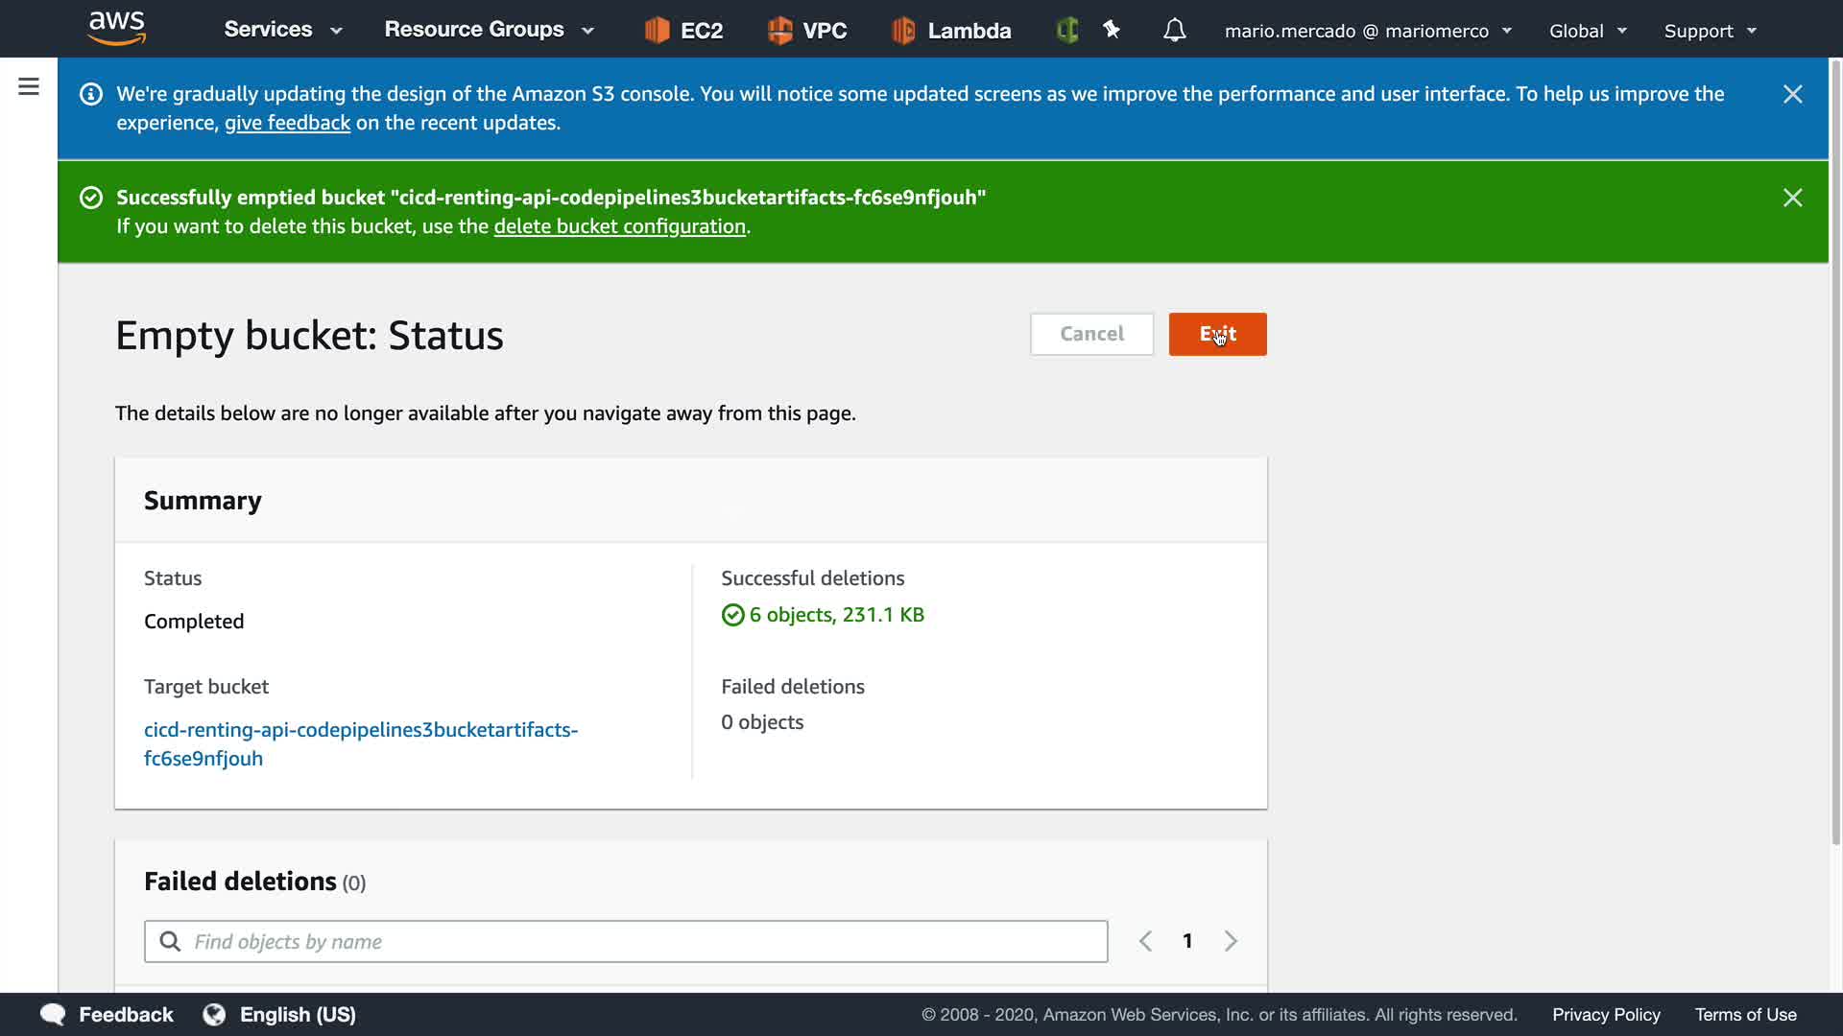The image size is (1843, 1036).
Task: Click the green CodeCommit-style shortcut icon
Action: pos(1066,31)
